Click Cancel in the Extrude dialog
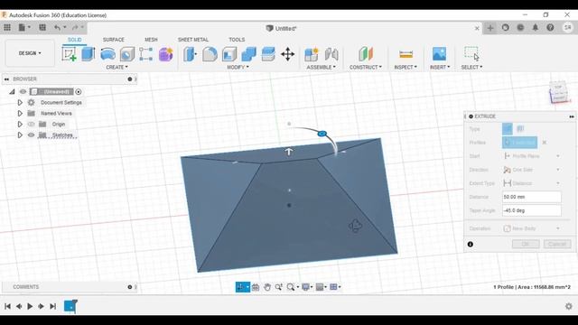 [x=557, y=244]
